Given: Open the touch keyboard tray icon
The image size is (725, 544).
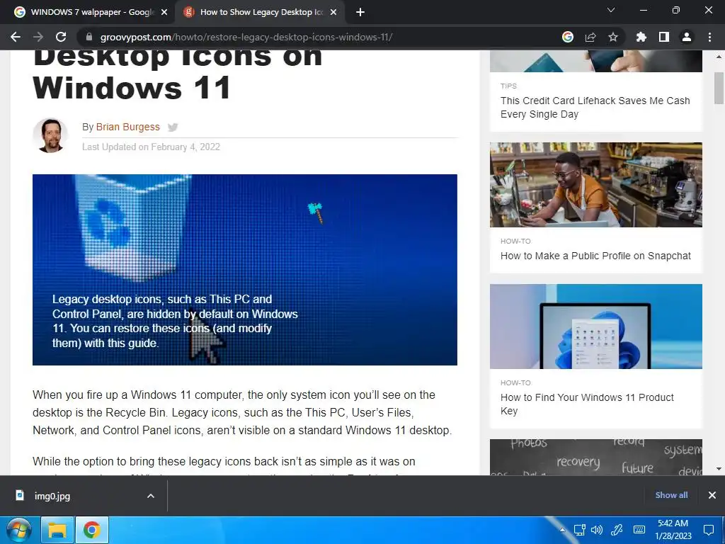Looking at the screenshot, I should click(x=639, y=530).
